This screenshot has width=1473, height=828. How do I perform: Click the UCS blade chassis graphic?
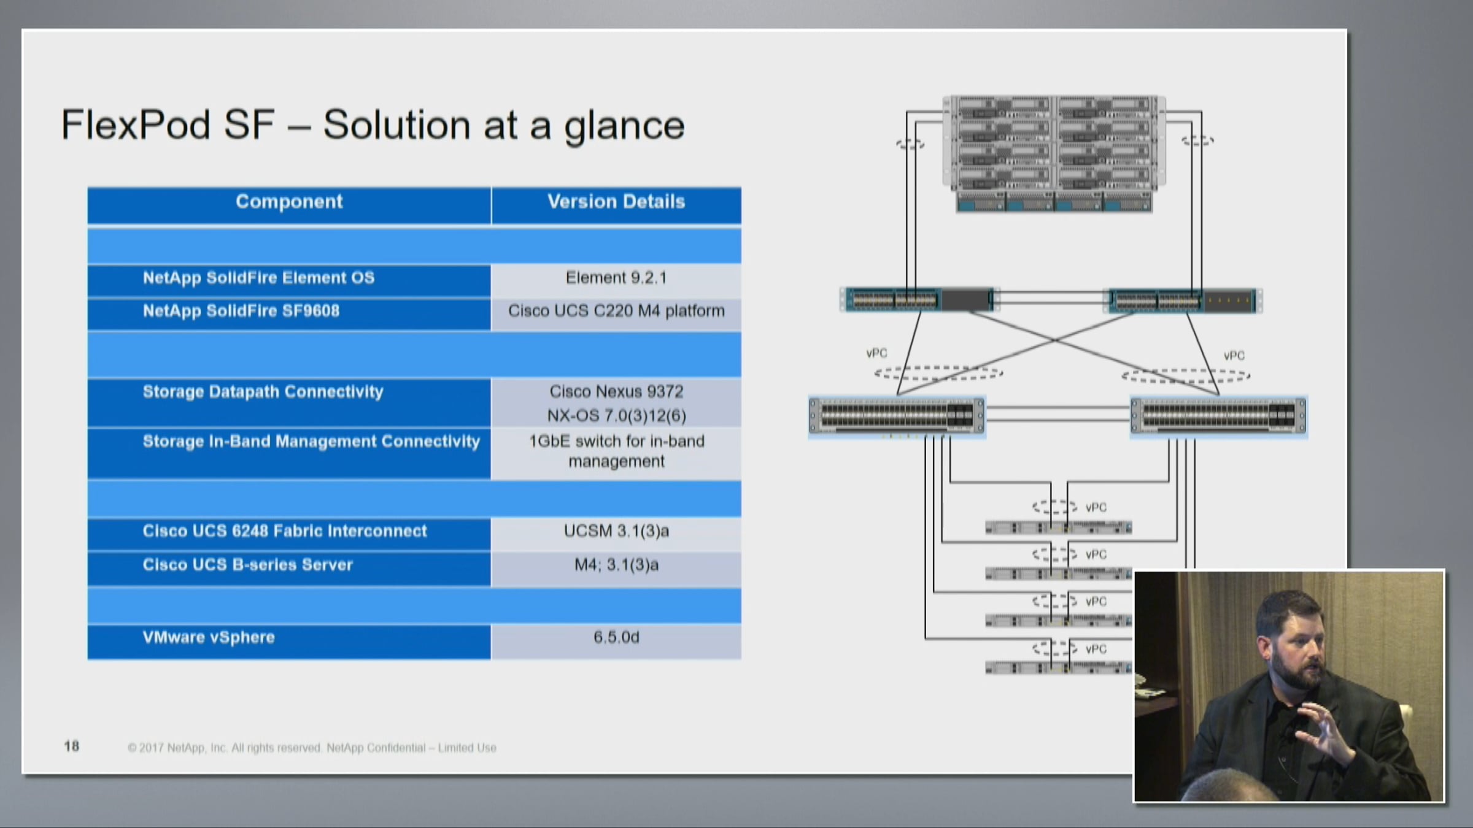pos(1054,154)
